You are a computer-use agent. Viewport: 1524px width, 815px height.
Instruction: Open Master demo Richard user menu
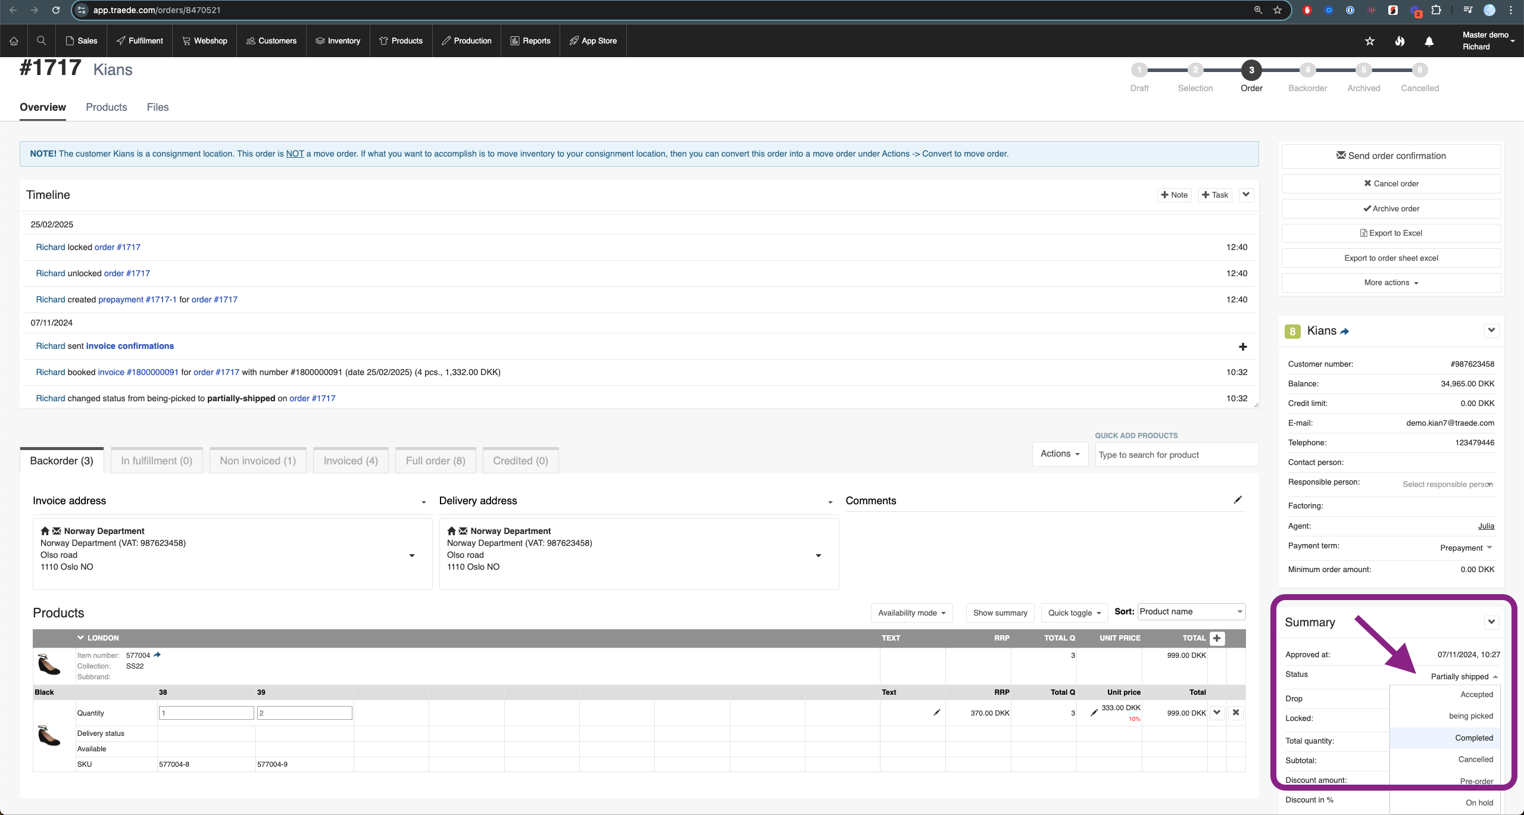[x=1488, y=40]
